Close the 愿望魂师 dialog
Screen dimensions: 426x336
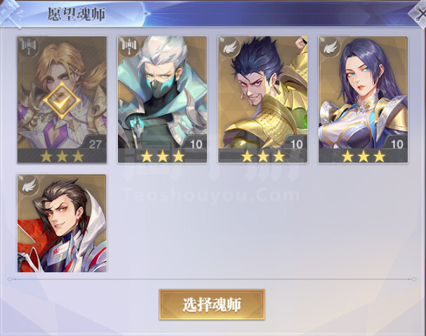click(x=419, y=13)
